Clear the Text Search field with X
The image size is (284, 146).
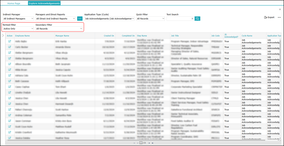pyautogui.click(x=192, y=19)
